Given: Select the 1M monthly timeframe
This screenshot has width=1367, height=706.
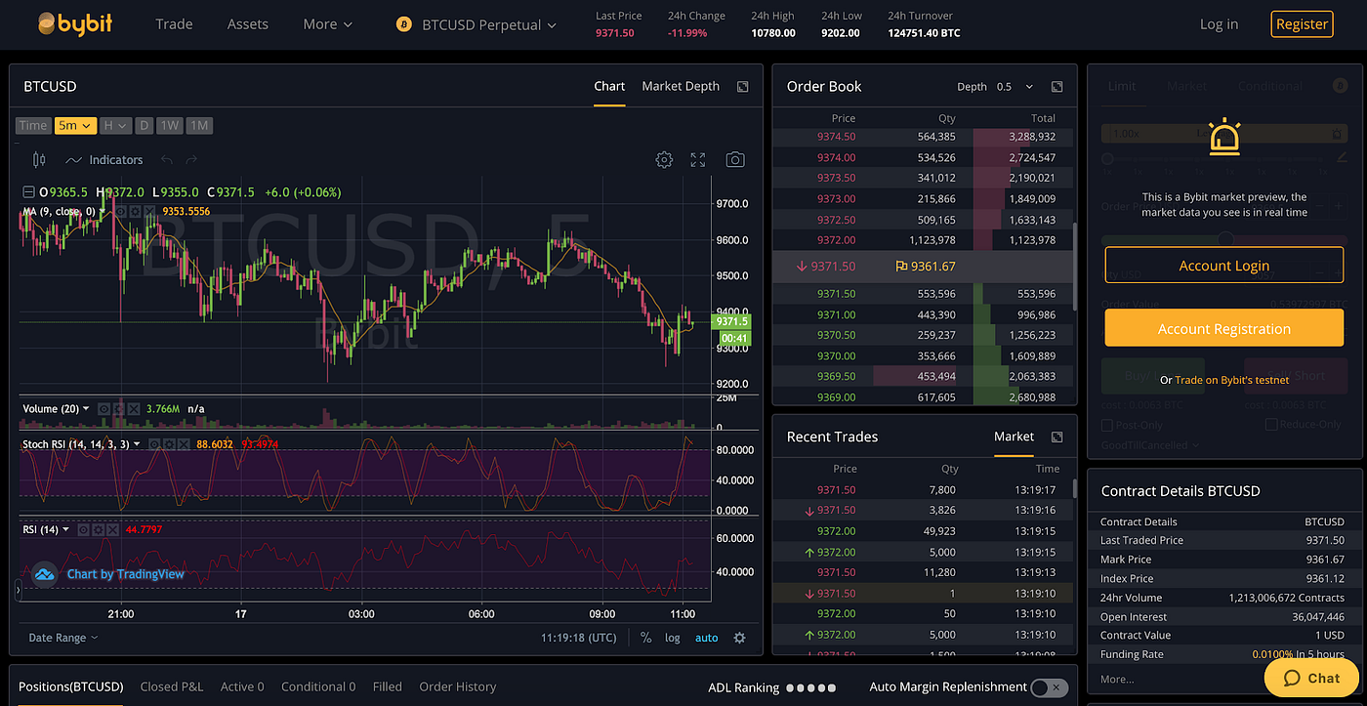Looking at the screenshot, I should point(199,125).
